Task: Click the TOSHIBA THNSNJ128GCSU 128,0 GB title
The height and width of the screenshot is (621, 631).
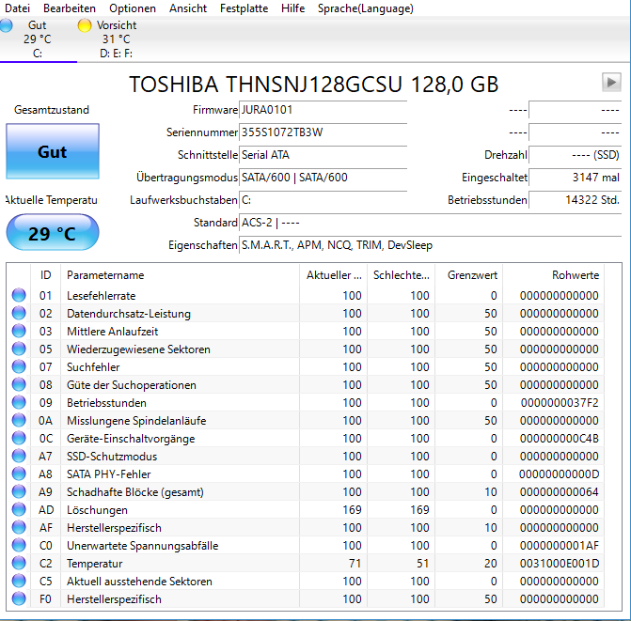Action: point(314,85)
